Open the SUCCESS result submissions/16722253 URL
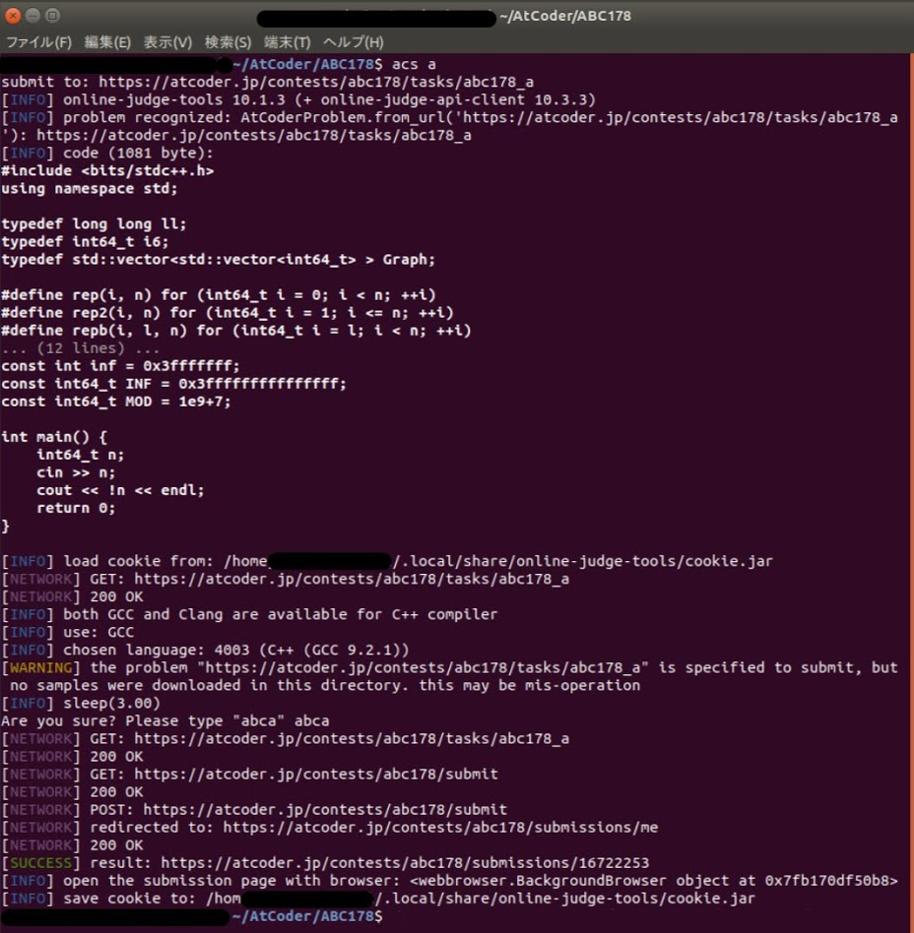This screenshot has height=933, width=914. click(x=405, y=863)
